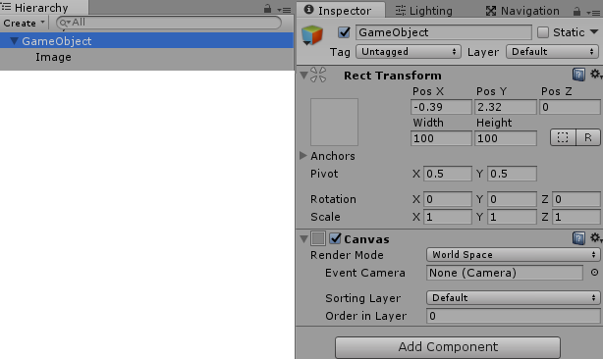Open the Static dropdown arrow

click(594, 31)
